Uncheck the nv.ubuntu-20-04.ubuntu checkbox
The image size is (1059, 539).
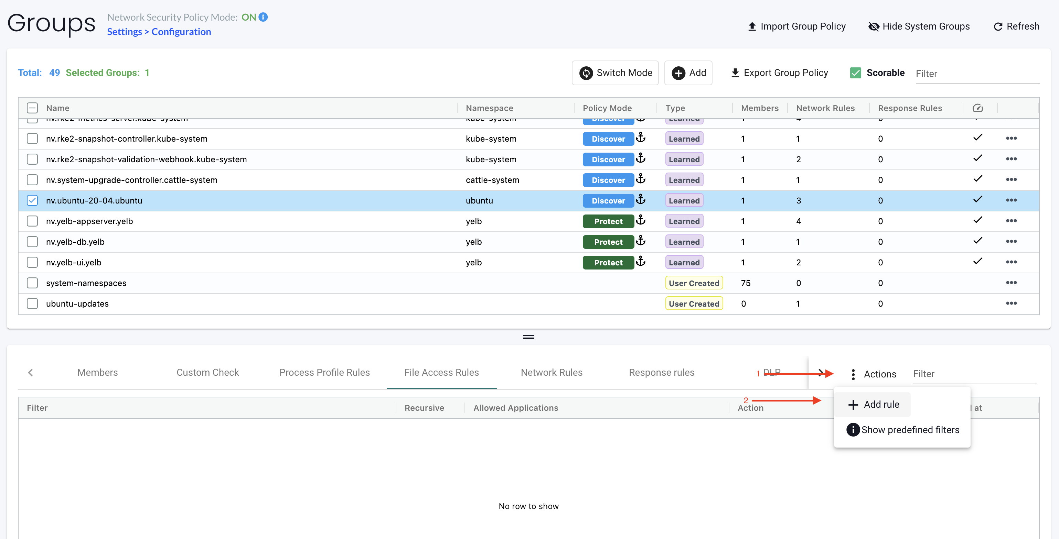click(x=32, y=200)
